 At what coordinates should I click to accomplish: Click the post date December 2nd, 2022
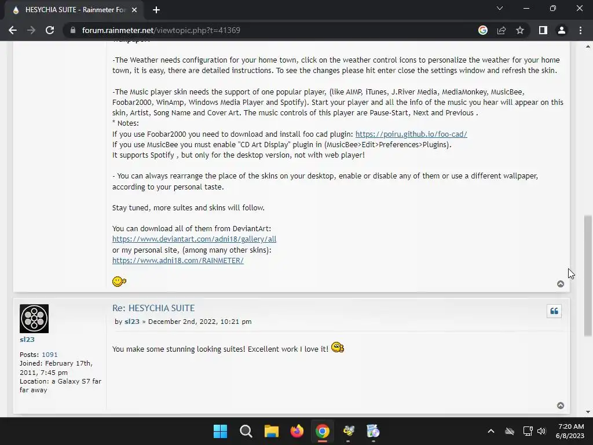[200, 322]
